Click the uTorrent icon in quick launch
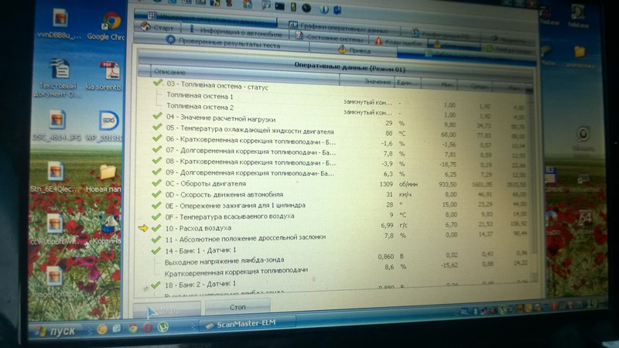Viewport: 619px width, 348px height. [x=163, y=327]
